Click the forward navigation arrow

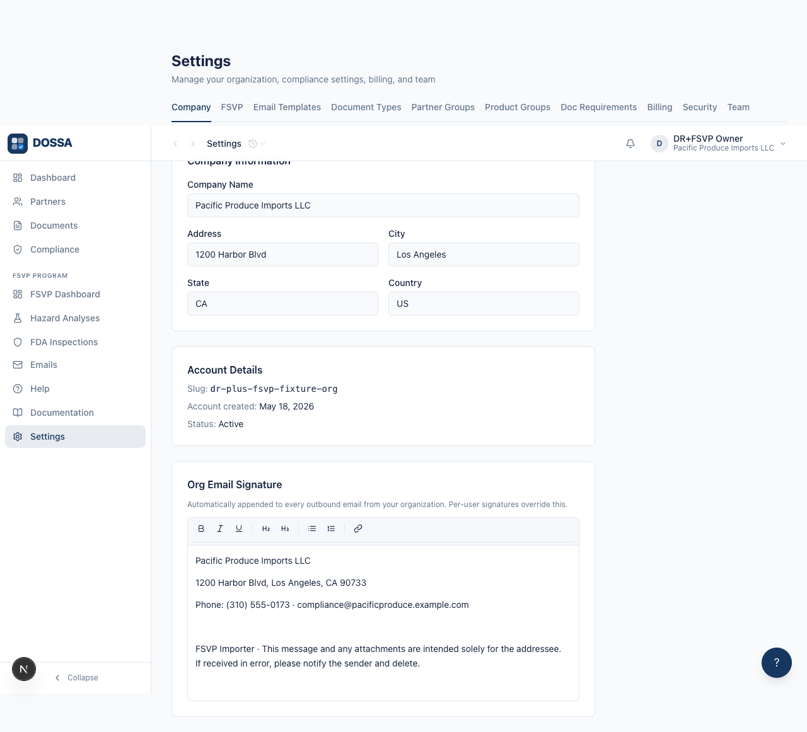coord(193,144)
